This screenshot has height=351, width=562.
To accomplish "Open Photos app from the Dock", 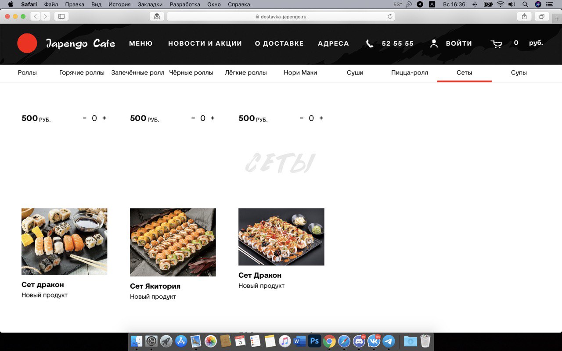I will coord(211,341).
